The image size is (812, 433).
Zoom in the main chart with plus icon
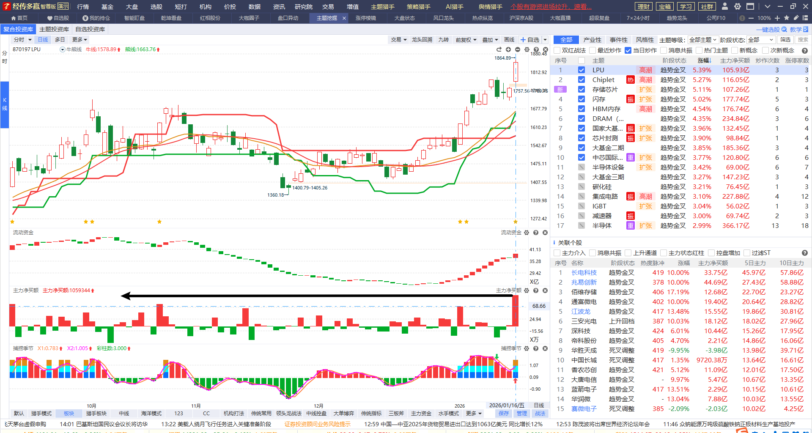508,49
